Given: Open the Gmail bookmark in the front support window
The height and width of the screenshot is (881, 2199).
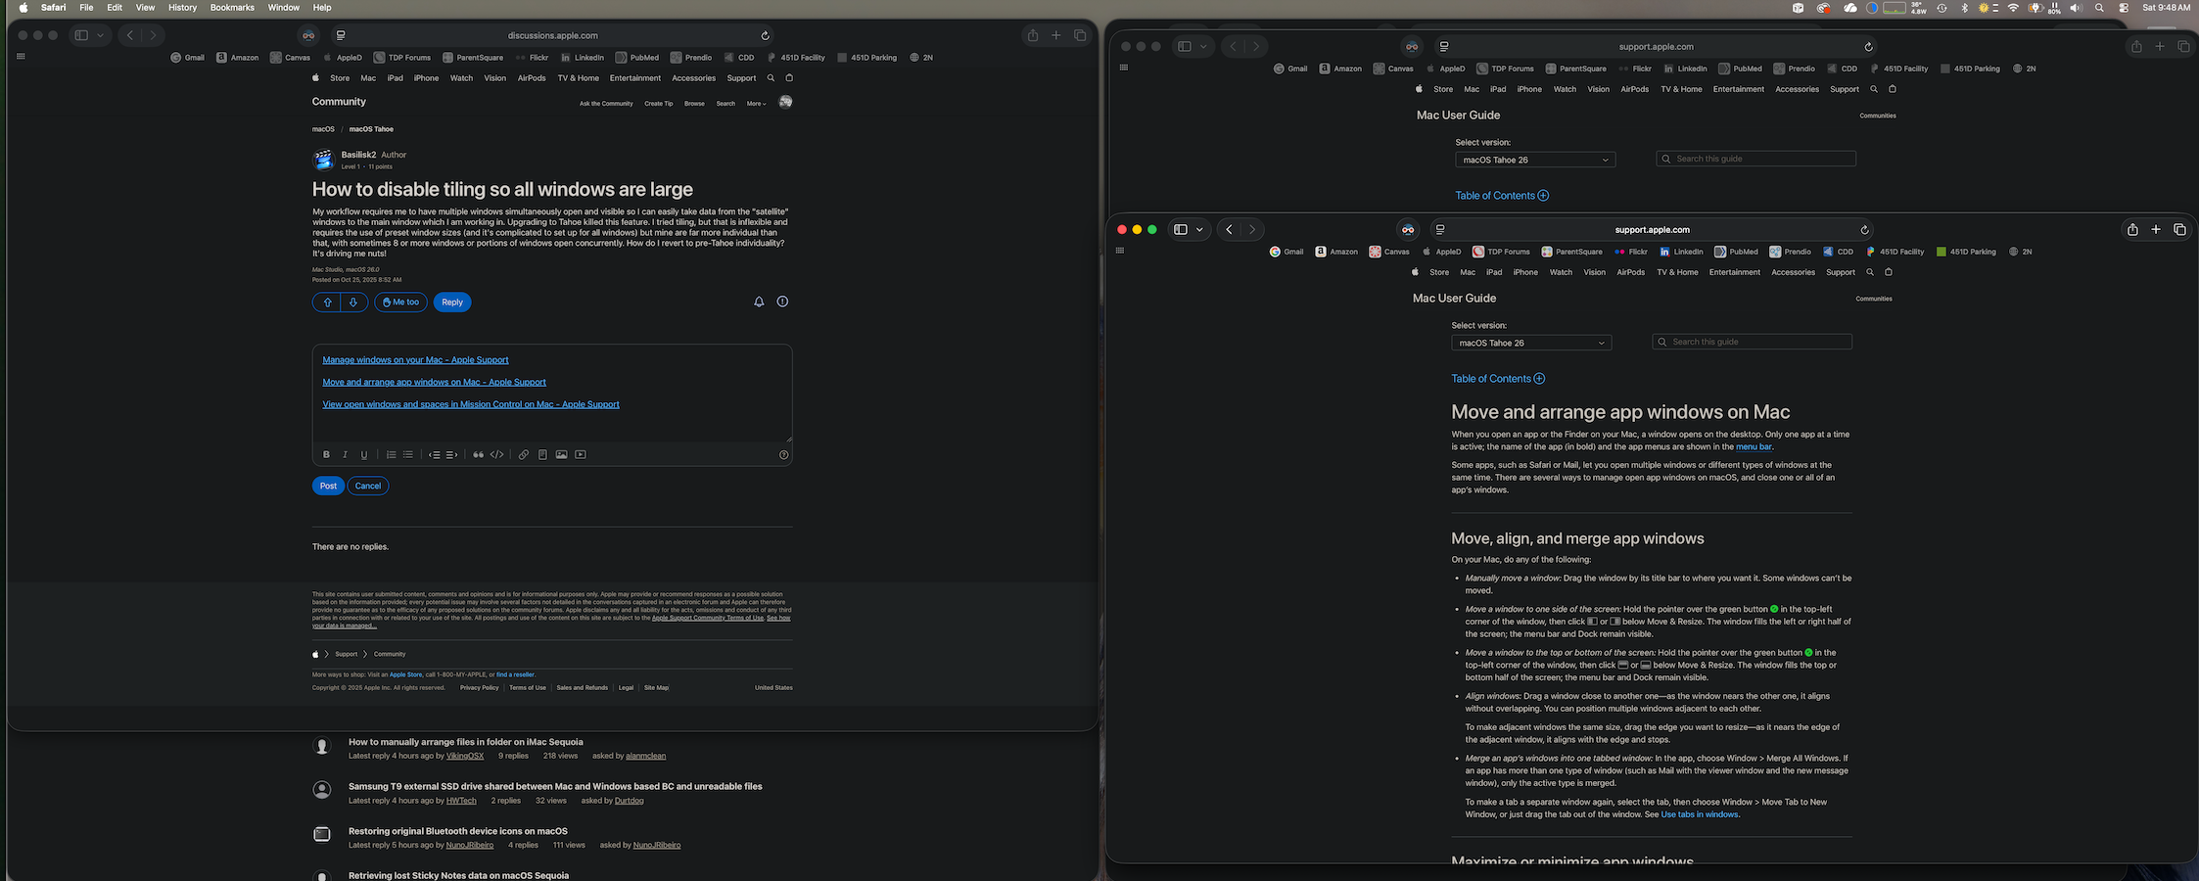Looking at the screenshot, I should coord(1287,252).
